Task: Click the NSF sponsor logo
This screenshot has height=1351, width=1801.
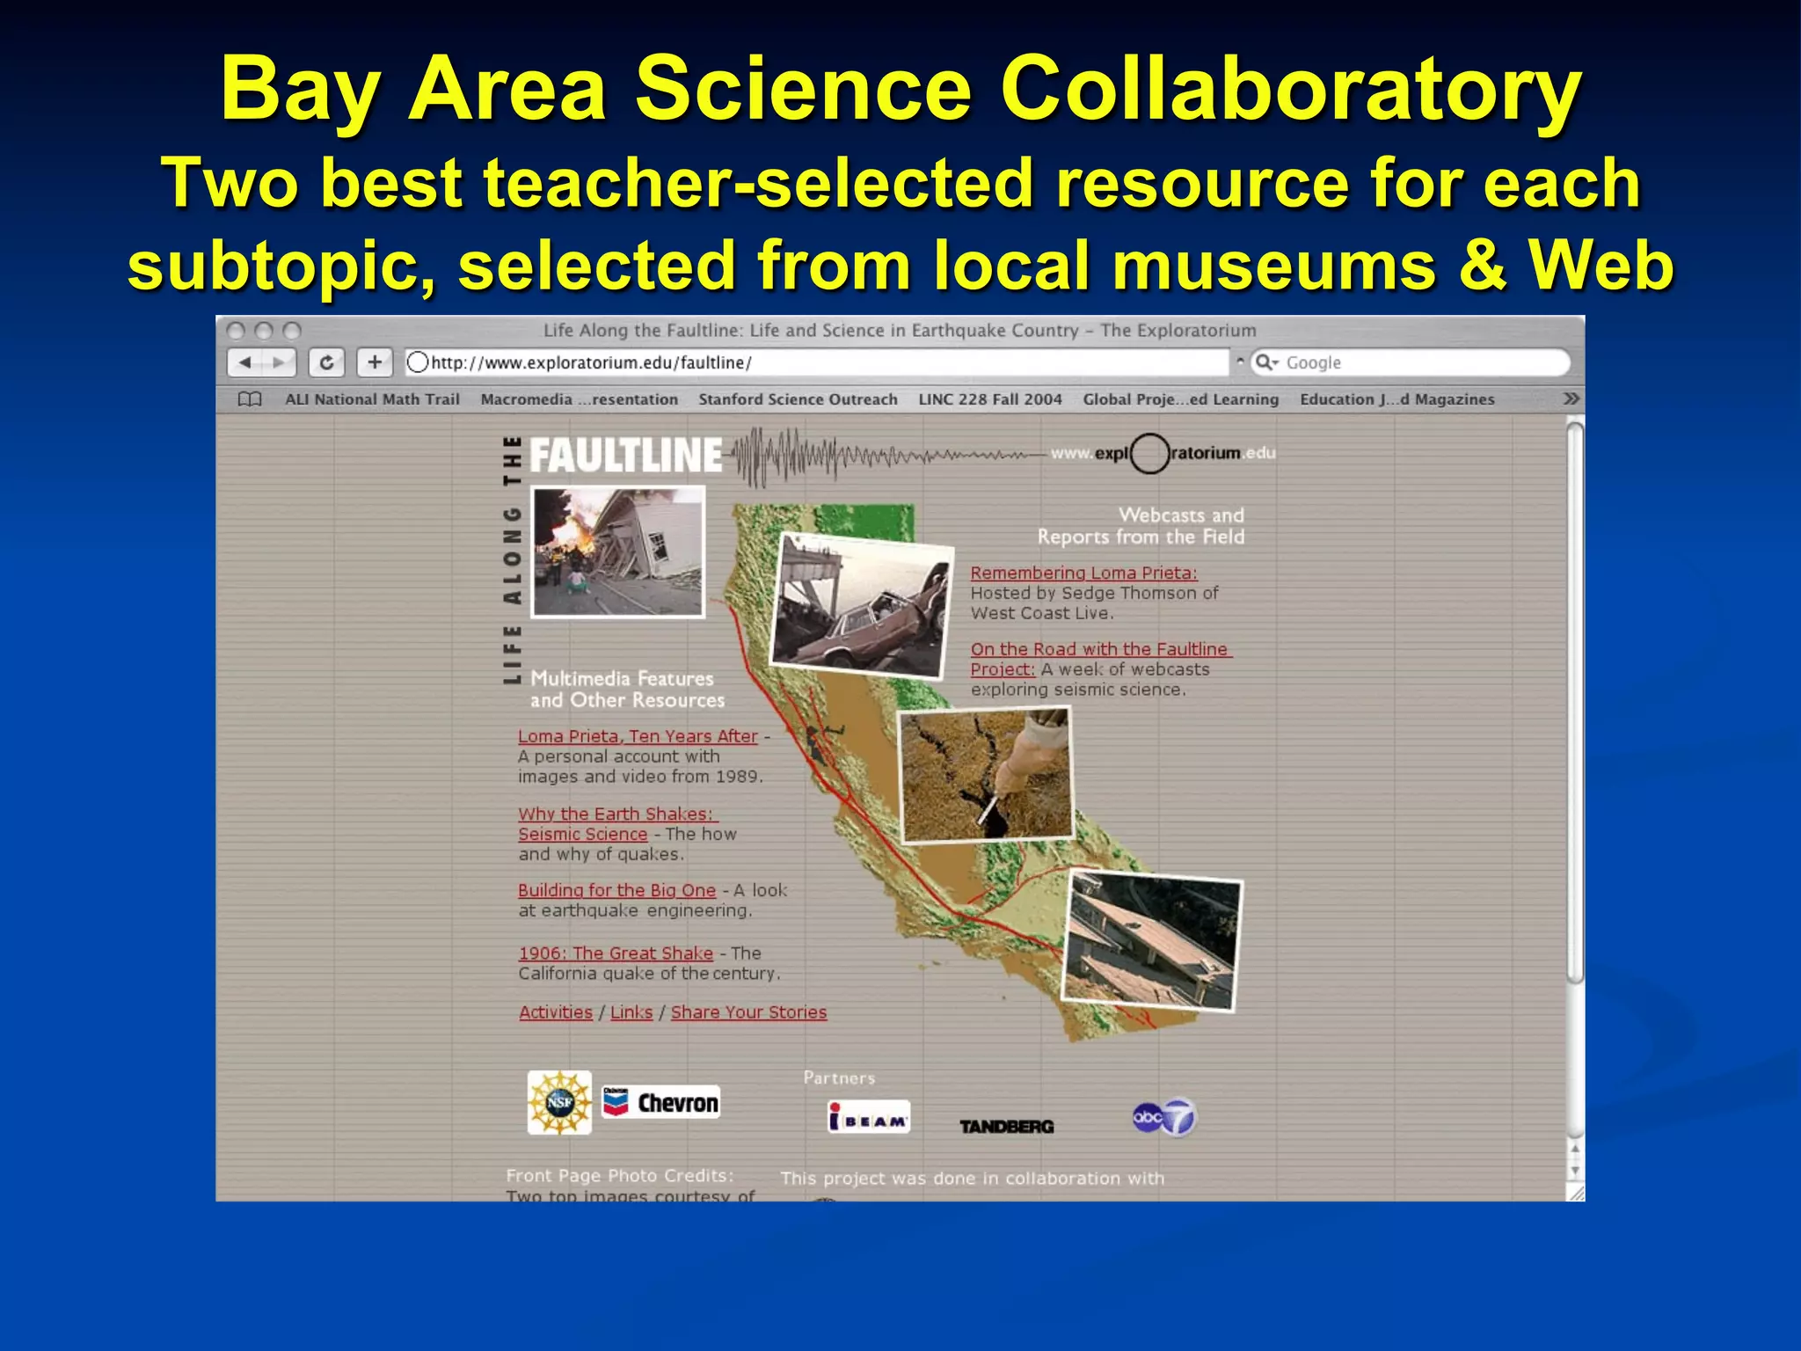Action: [559, 1102]
